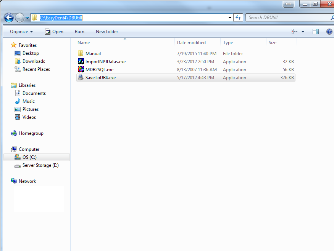Click the 56 KB size cell
Image resolution: width=334 pixels, height=251 pixels.
tap(288, 70)
